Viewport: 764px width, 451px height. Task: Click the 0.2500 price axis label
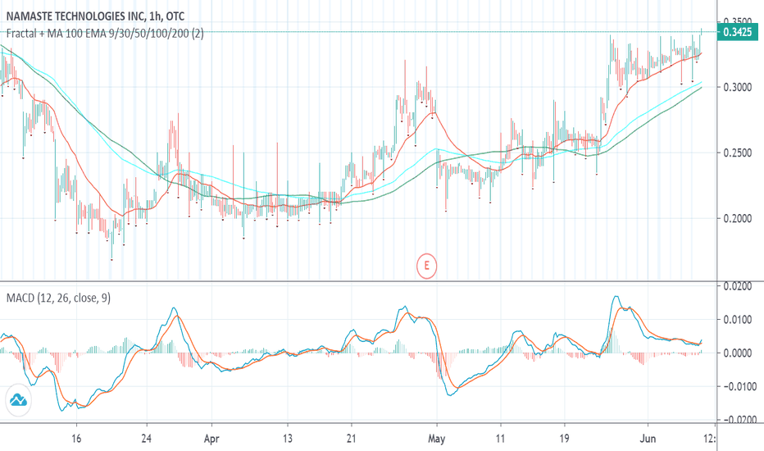[738, 153]
